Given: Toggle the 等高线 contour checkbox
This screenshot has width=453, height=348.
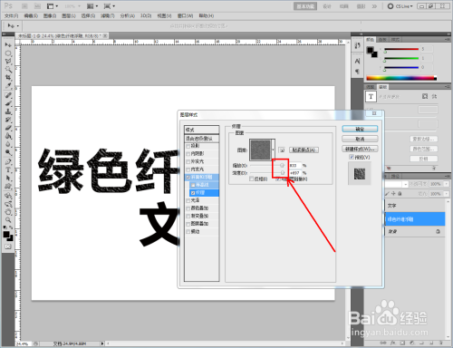Looking at the screenshot, I should 193,185.
